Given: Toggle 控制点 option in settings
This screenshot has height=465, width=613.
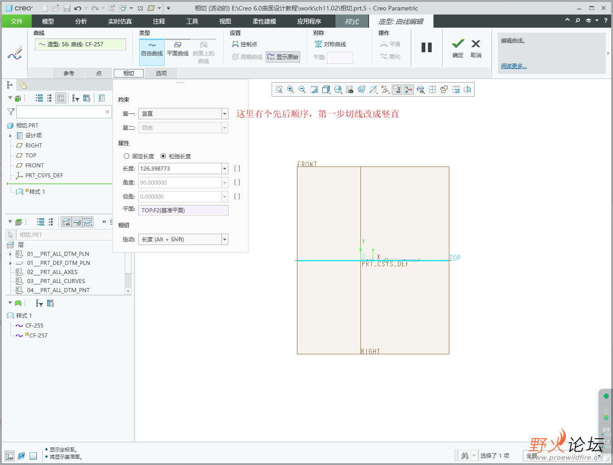Looking at the screenshot, I should click(x=244, y=44).
